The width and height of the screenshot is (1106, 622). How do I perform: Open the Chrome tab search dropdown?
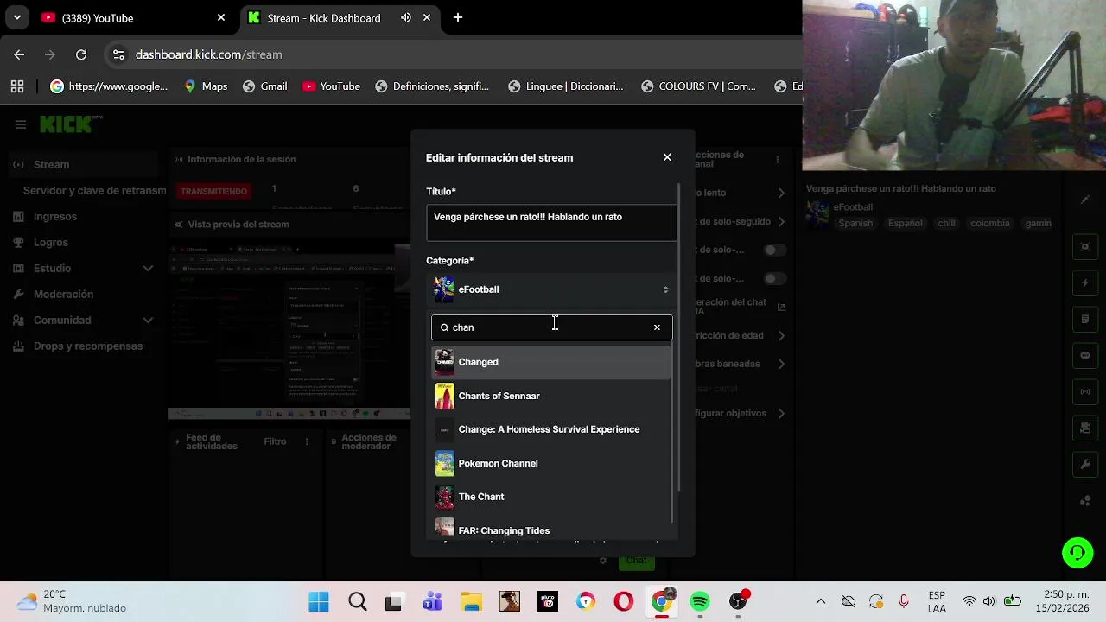(16, 17)
